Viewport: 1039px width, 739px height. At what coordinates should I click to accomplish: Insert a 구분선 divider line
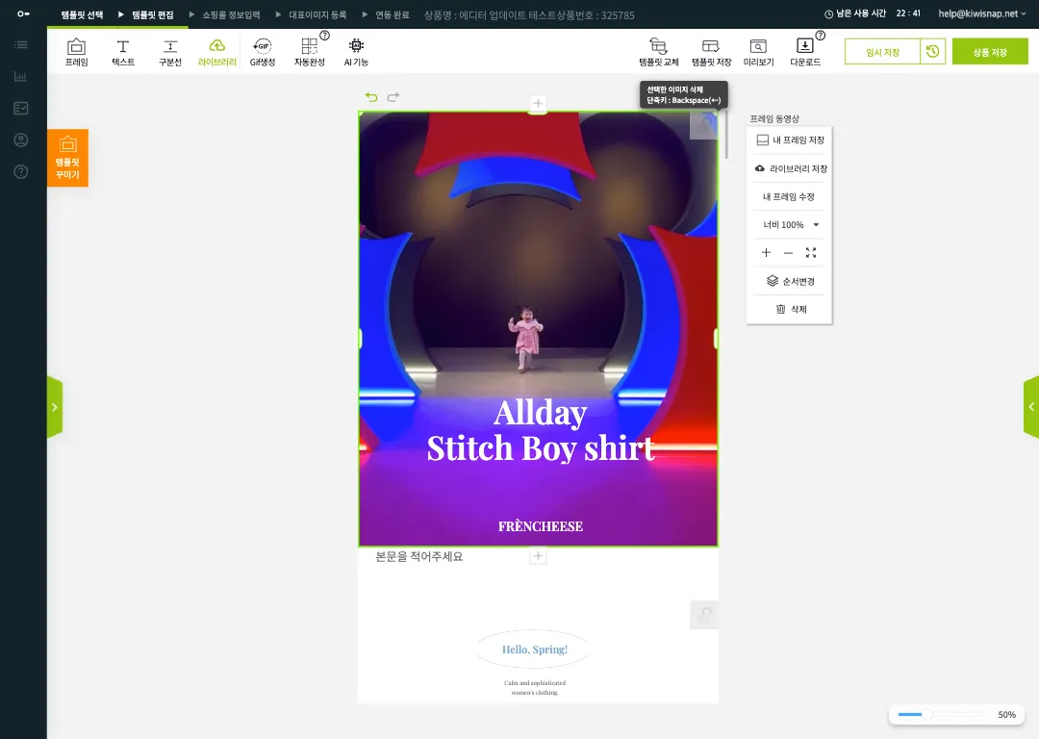[169, 52]
